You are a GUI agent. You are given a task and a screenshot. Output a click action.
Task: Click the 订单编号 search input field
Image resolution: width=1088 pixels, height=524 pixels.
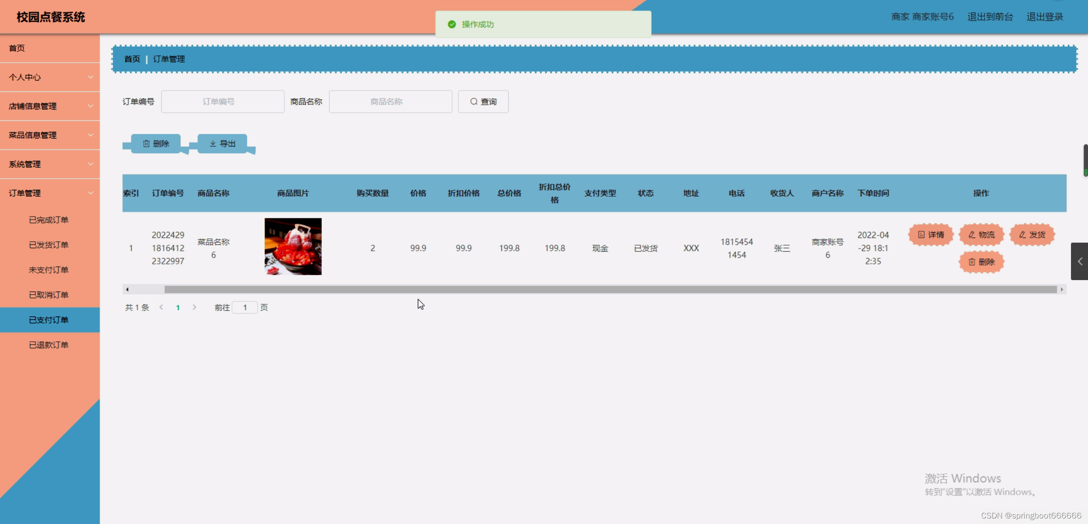pos(223,102)
